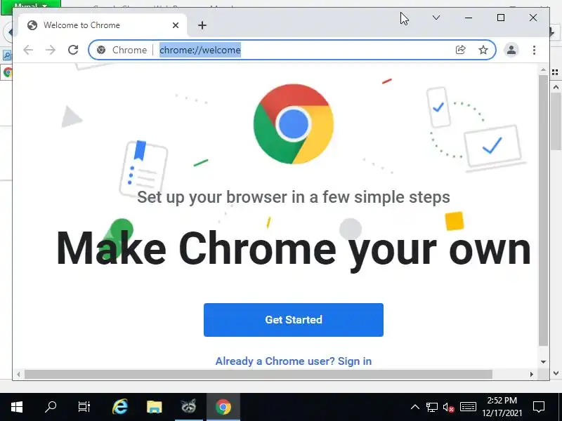
Task: Open a new tab with plus button
Action: point(202,25)
